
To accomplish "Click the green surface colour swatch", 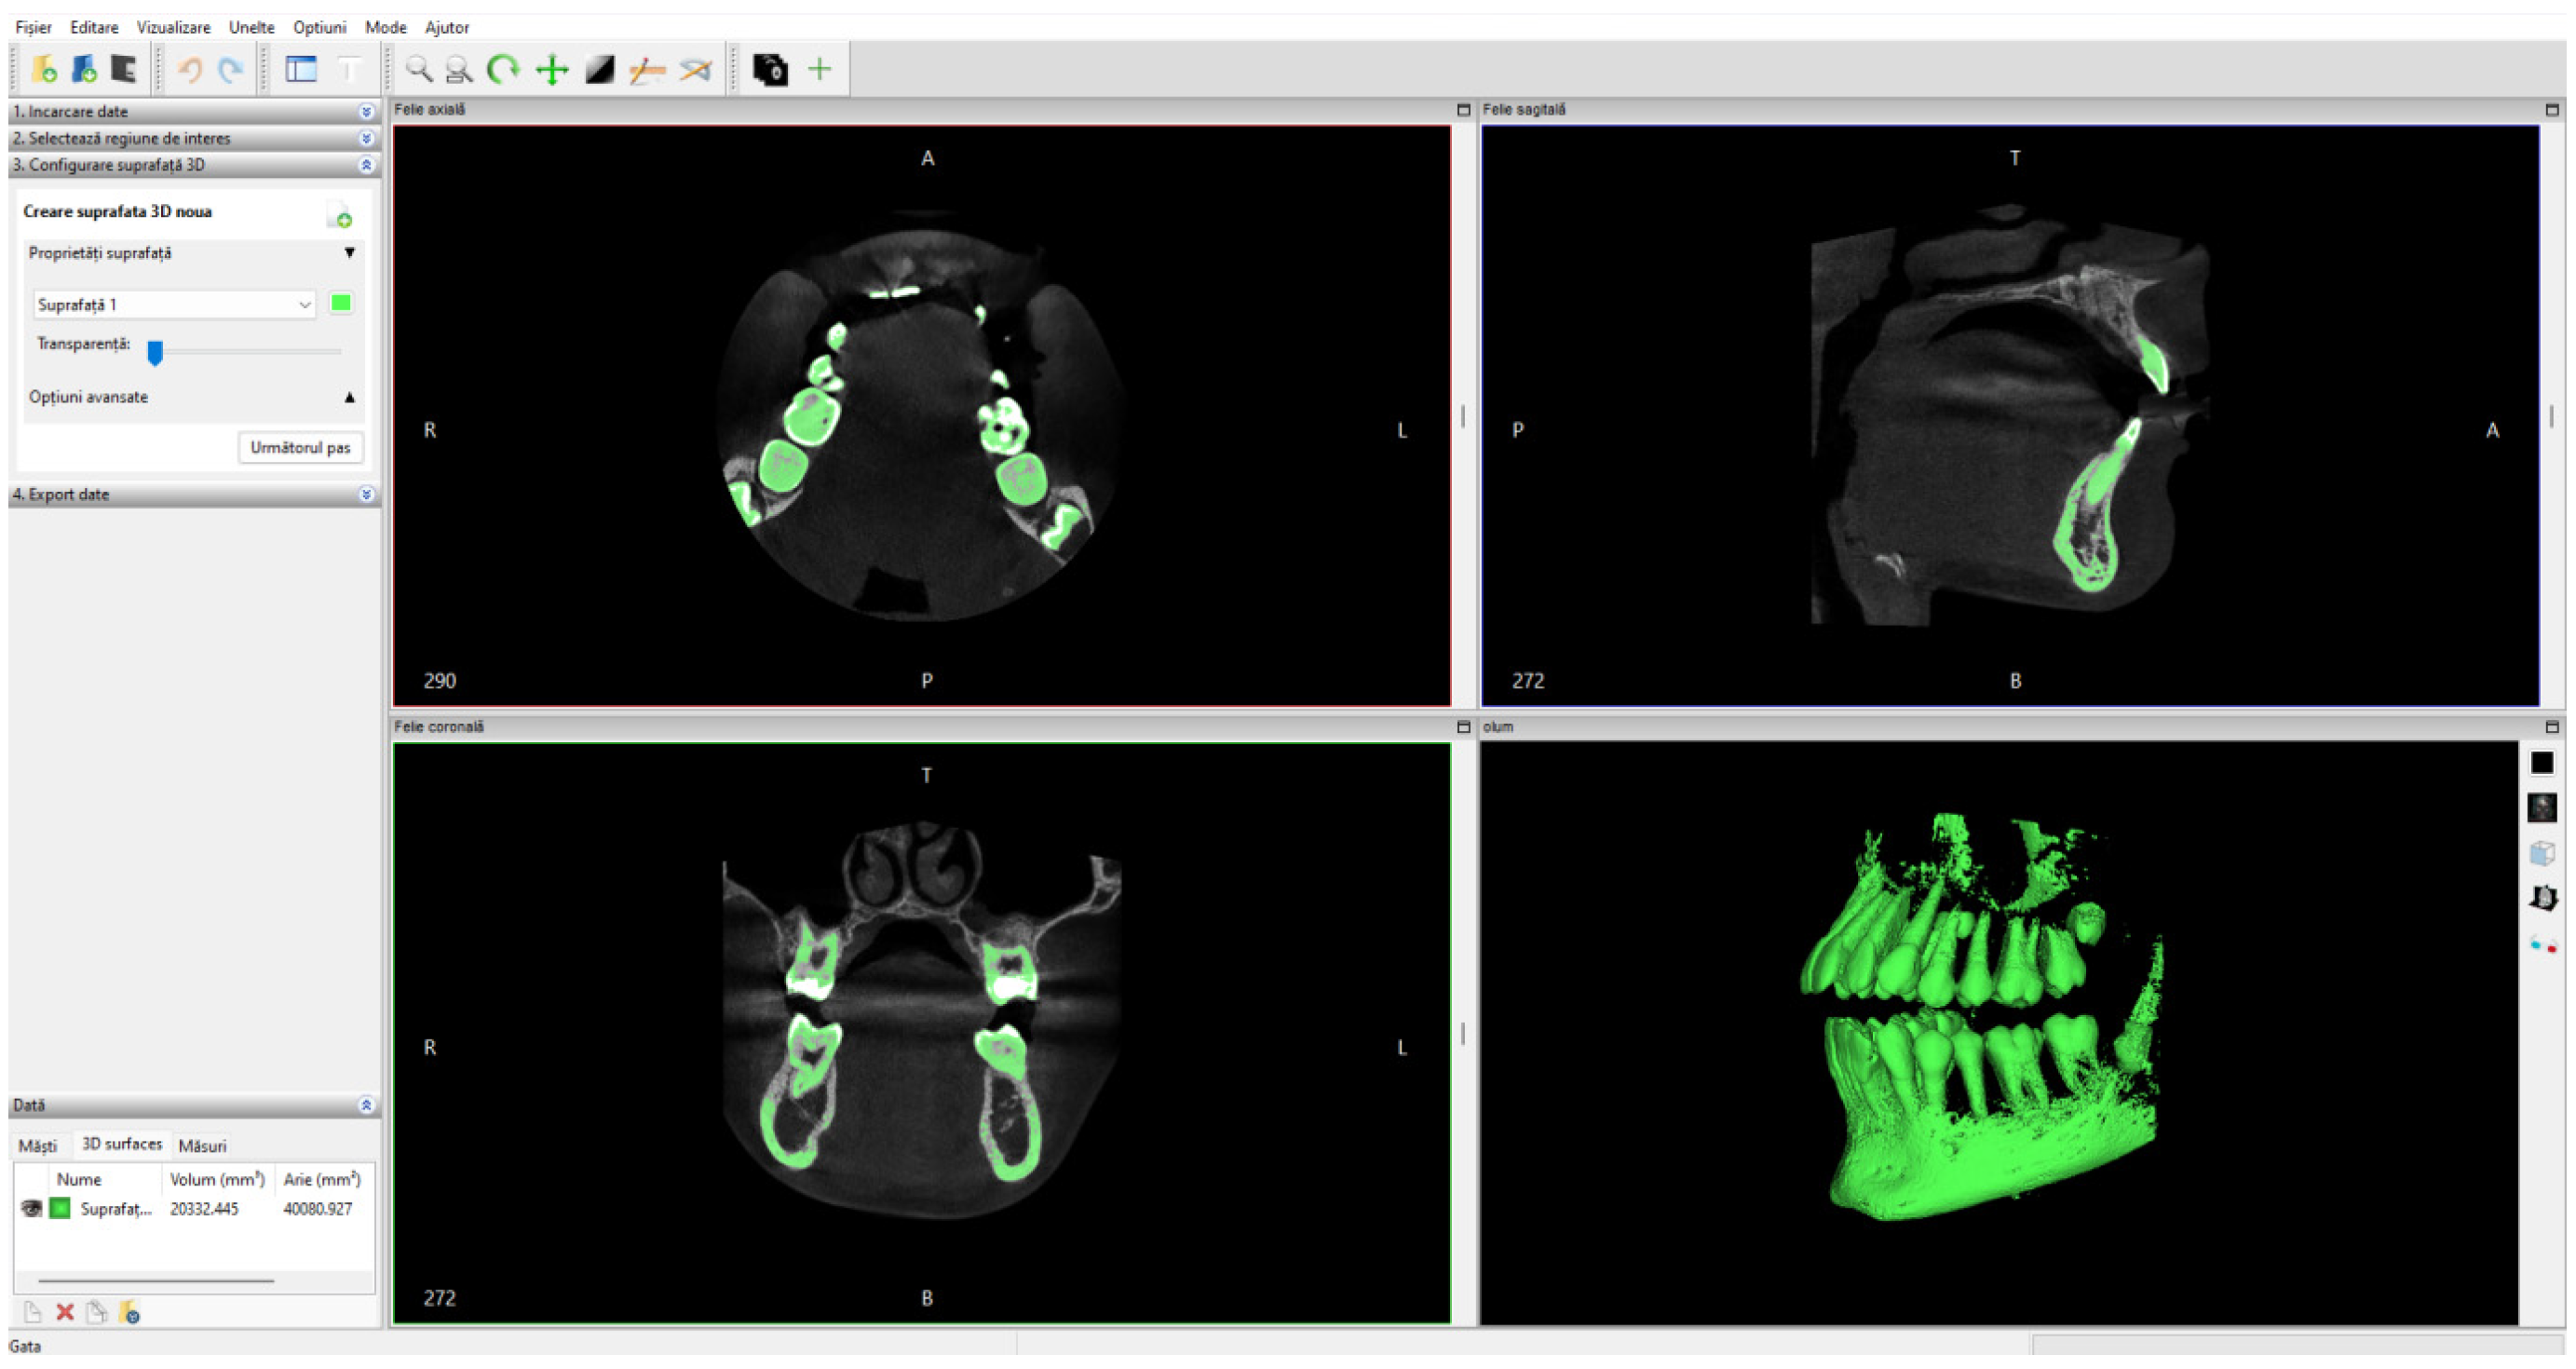I will [341, 303].
